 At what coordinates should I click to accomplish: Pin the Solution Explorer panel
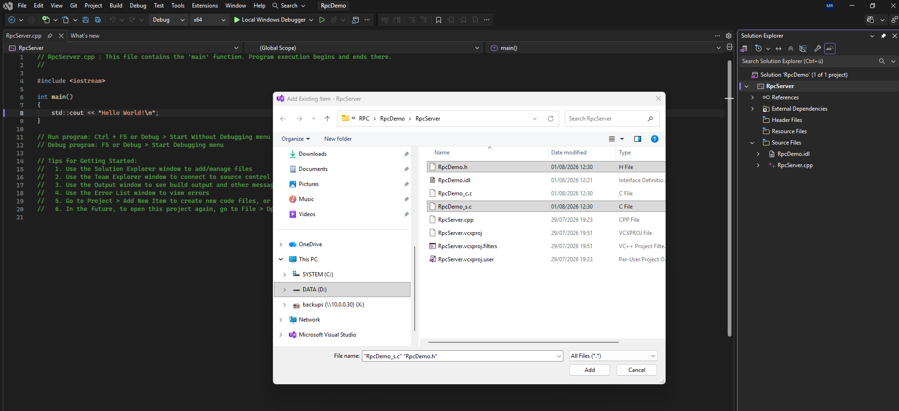(883, 36)
